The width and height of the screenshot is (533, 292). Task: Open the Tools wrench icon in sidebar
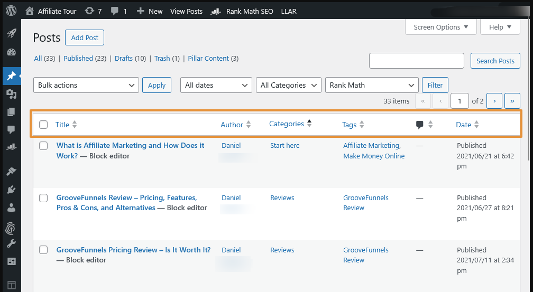click(x=11, y=243)
